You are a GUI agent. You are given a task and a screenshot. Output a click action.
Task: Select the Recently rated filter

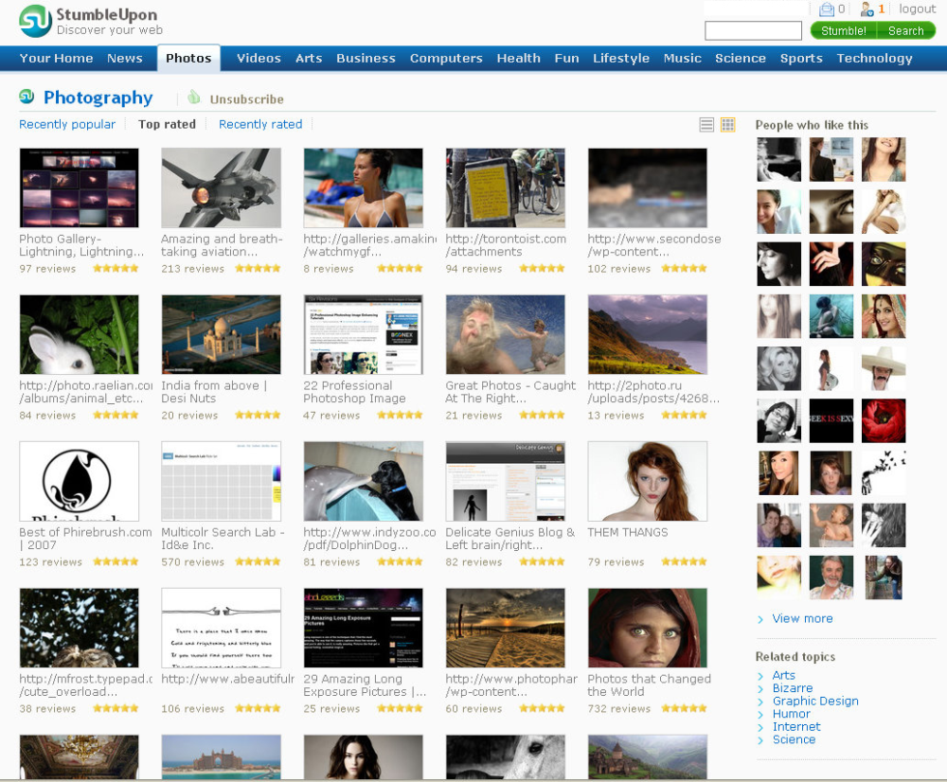point(260,124)
